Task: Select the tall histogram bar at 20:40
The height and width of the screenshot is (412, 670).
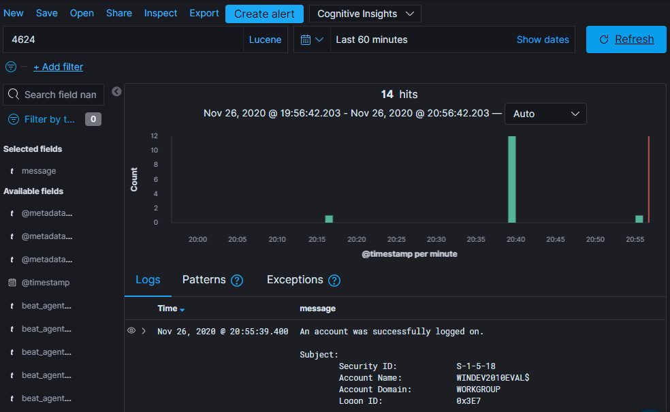Action: point(512,180)
